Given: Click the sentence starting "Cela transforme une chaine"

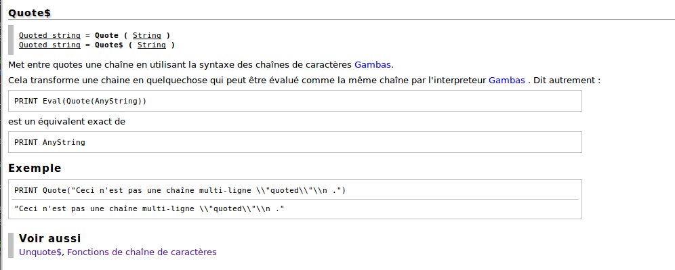Looking at the screenshot, I should tap(304, 80).
